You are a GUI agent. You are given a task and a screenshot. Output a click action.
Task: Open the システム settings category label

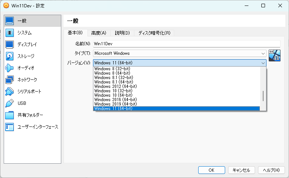(x=24, y=33)
